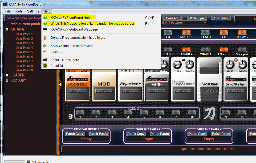Viewport: 256px width, 163px height.
Task: Click the Write/Sync button
Action: click(197, 18)
